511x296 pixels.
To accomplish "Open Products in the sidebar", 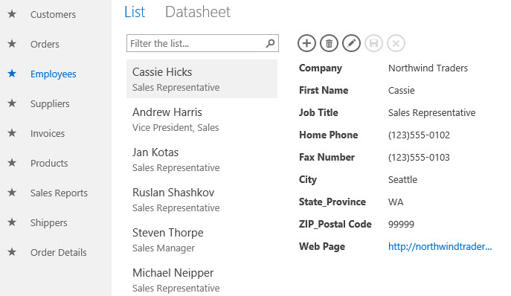I will (49, 164).
